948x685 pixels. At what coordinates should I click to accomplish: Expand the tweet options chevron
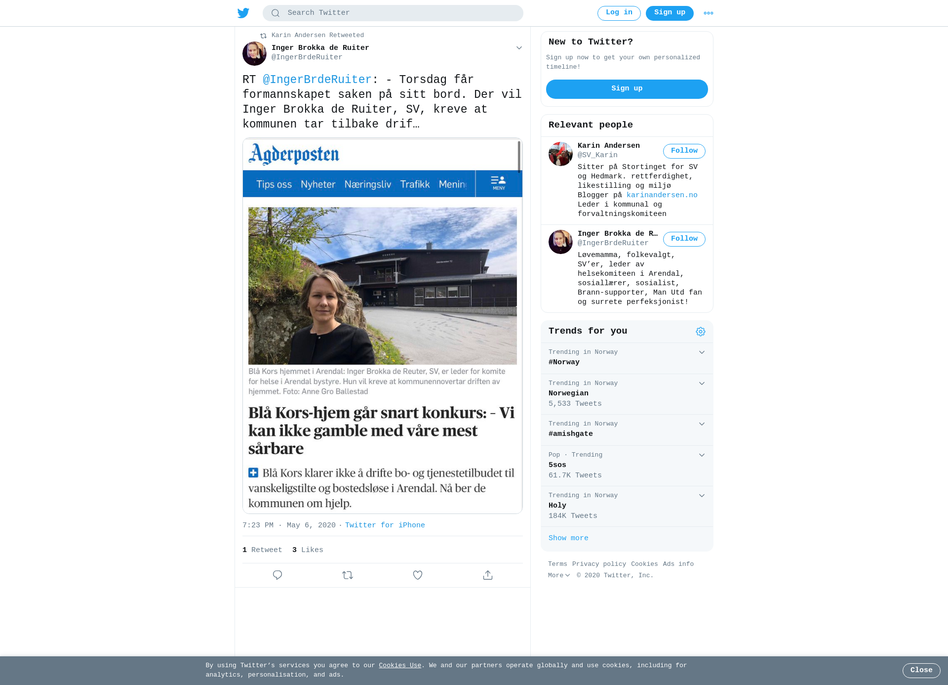pyautogui.click(x=519, y=48)
